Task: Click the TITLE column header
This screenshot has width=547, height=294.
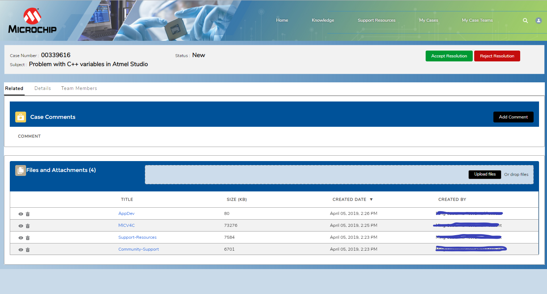Action: click(x=127, y=199)
